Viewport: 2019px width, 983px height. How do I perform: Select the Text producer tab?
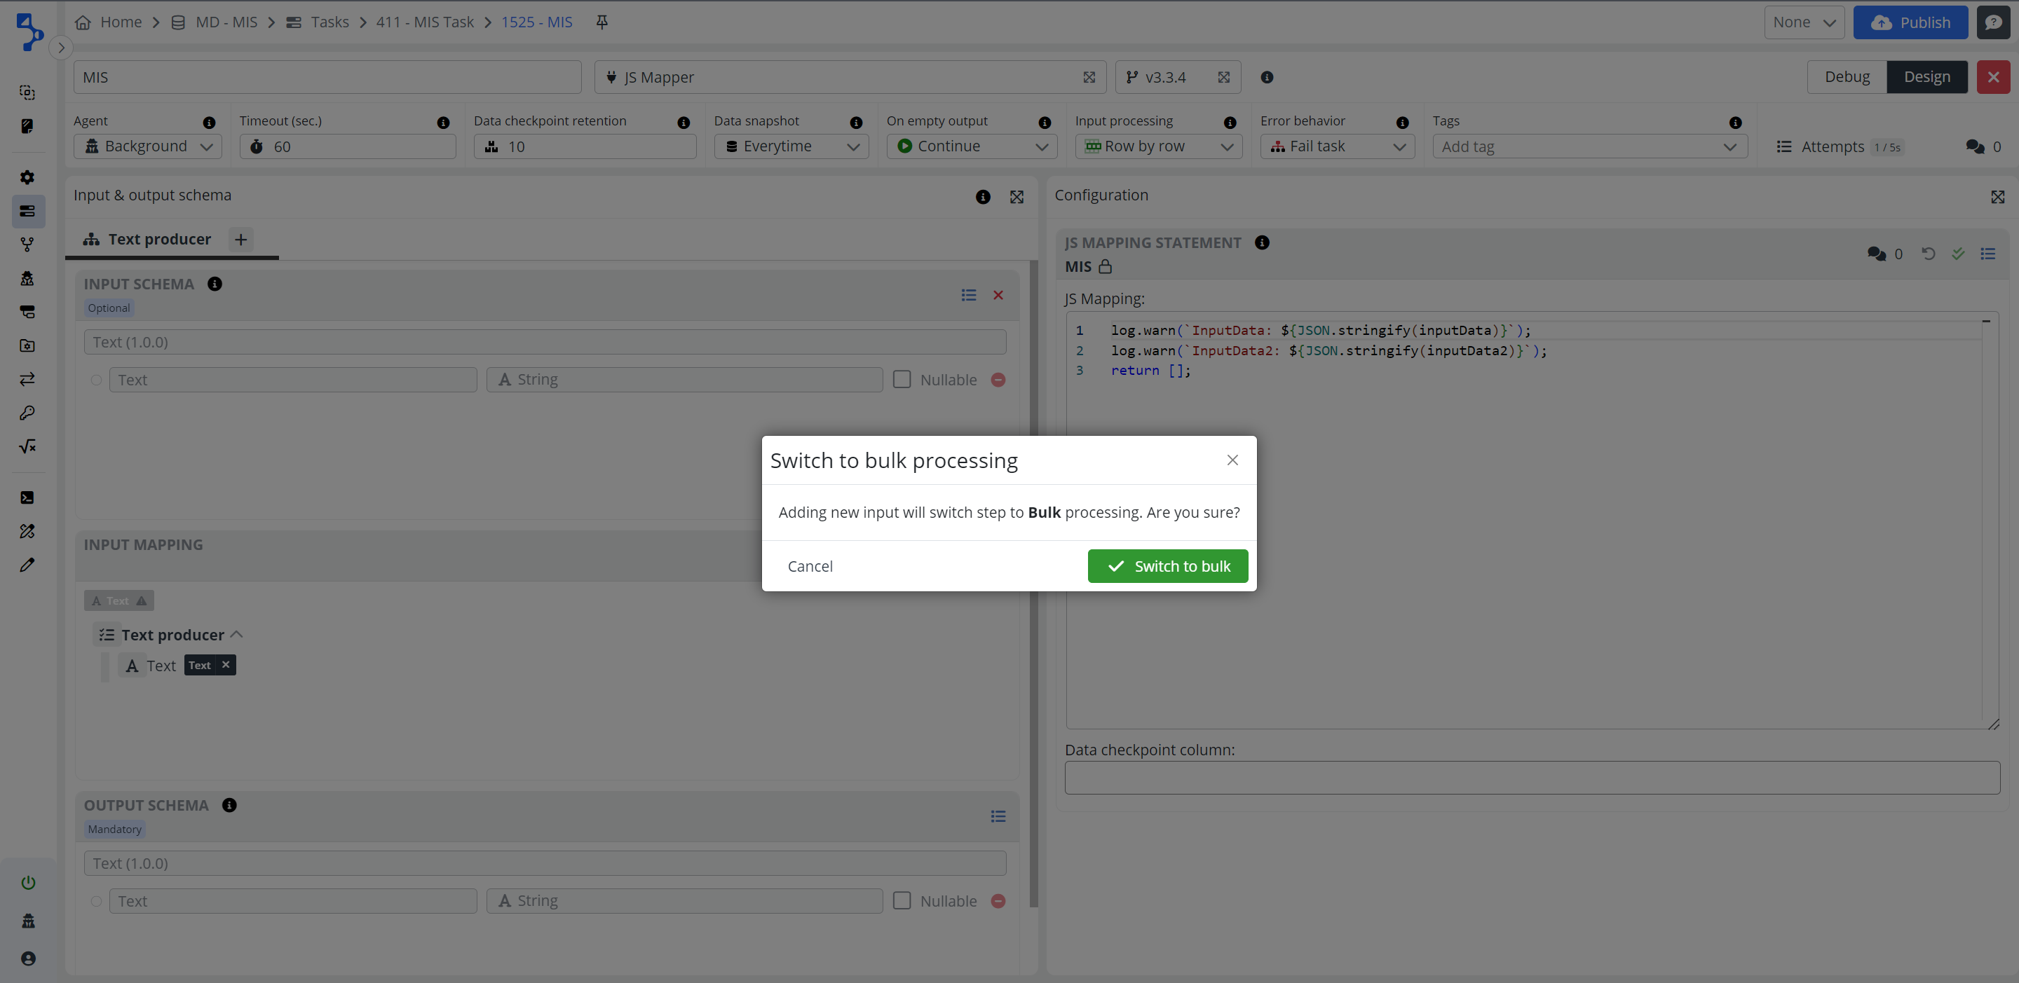[x=159, y=239]
